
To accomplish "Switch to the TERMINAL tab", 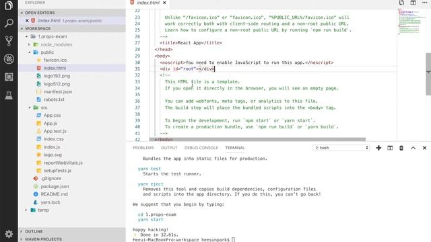I will click(235, 148).
